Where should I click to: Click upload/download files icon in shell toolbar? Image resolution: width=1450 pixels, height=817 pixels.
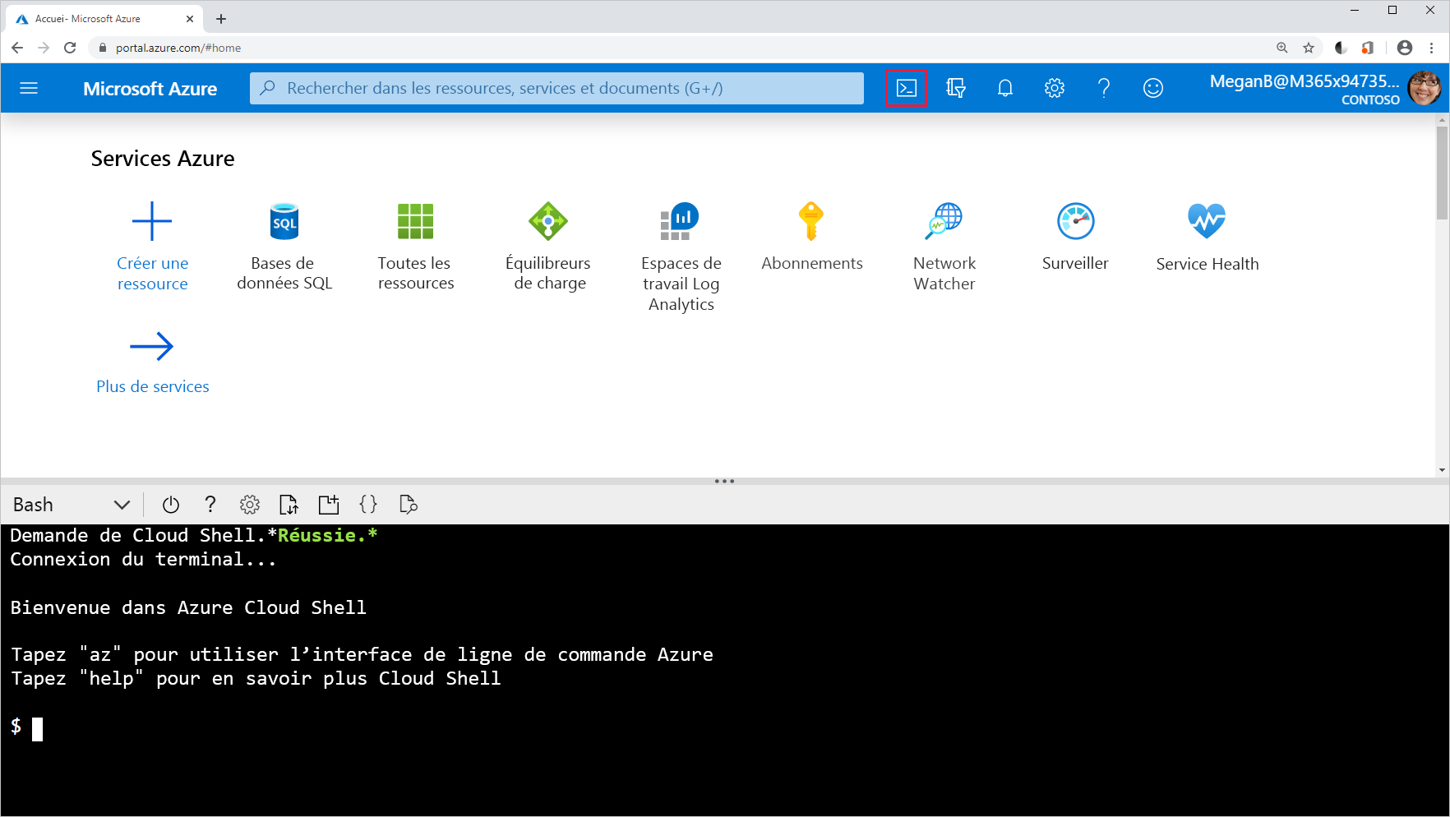(x=289, y=505)
